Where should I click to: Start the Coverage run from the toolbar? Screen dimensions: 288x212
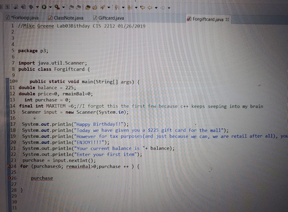pyautogui.click(x=57, y=6)
